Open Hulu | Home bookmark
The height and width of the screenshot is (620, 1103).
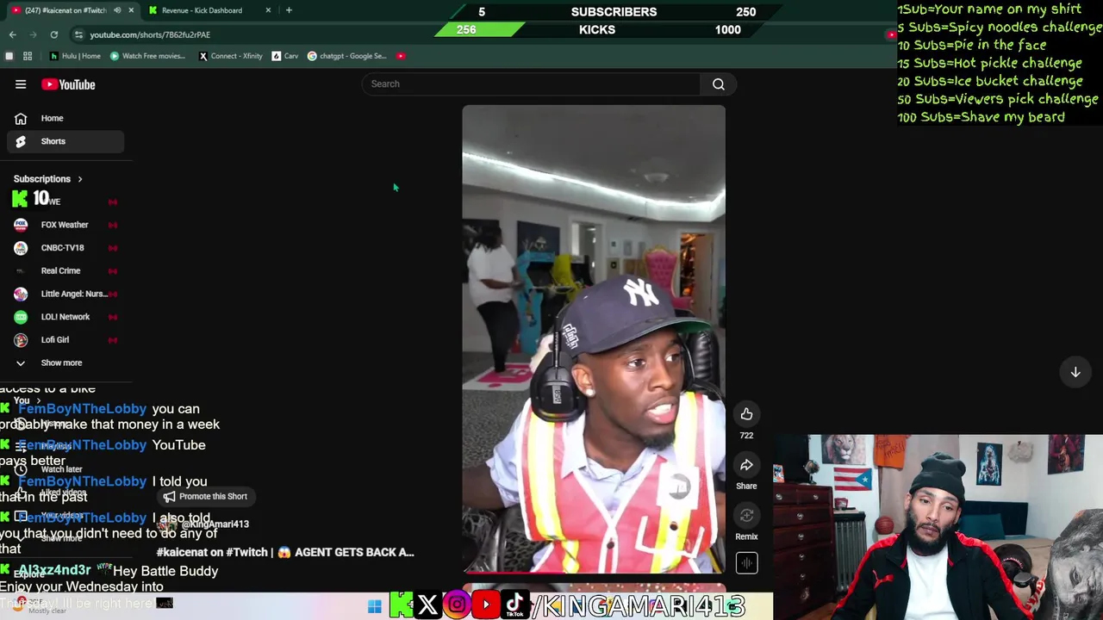tap(76, 56)
